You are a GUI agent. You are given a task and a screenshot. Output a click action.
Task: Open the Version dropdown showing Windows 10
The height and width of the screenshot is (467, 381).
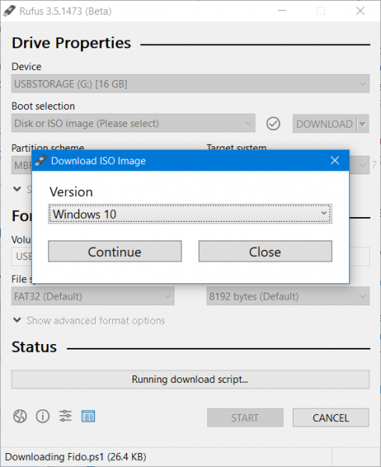point(190,214)
